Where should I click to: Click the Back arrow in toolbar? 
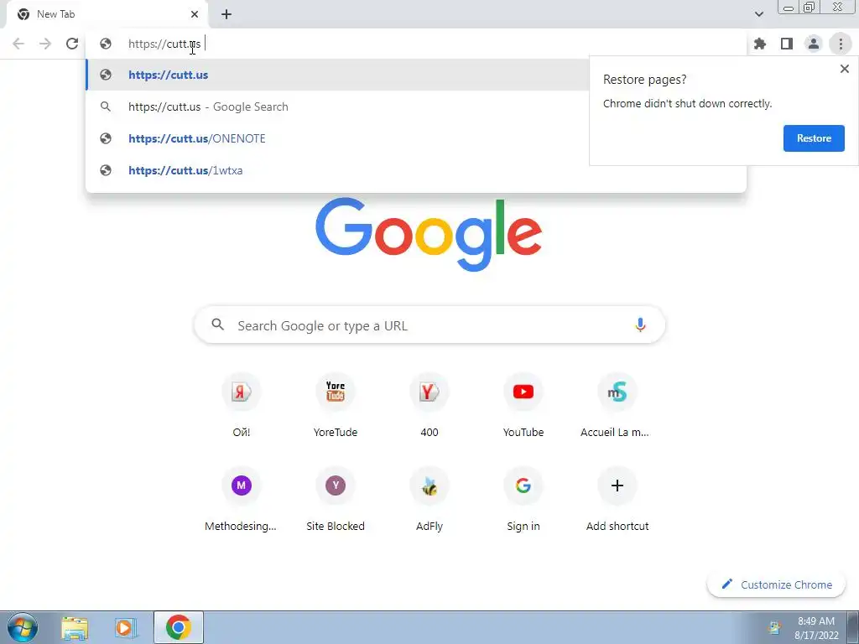[18, 44]
